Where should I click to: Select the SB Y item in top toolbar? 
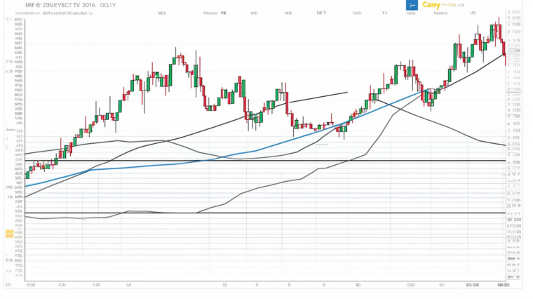(321, 13)
